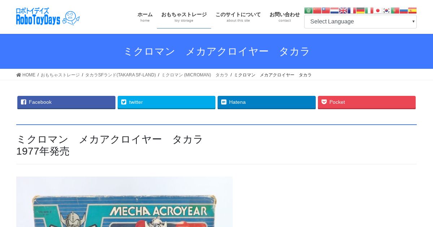The height and width of the screenshot is (227, 433).
Task: Select the Italian flag
Action: pos(369,10)
